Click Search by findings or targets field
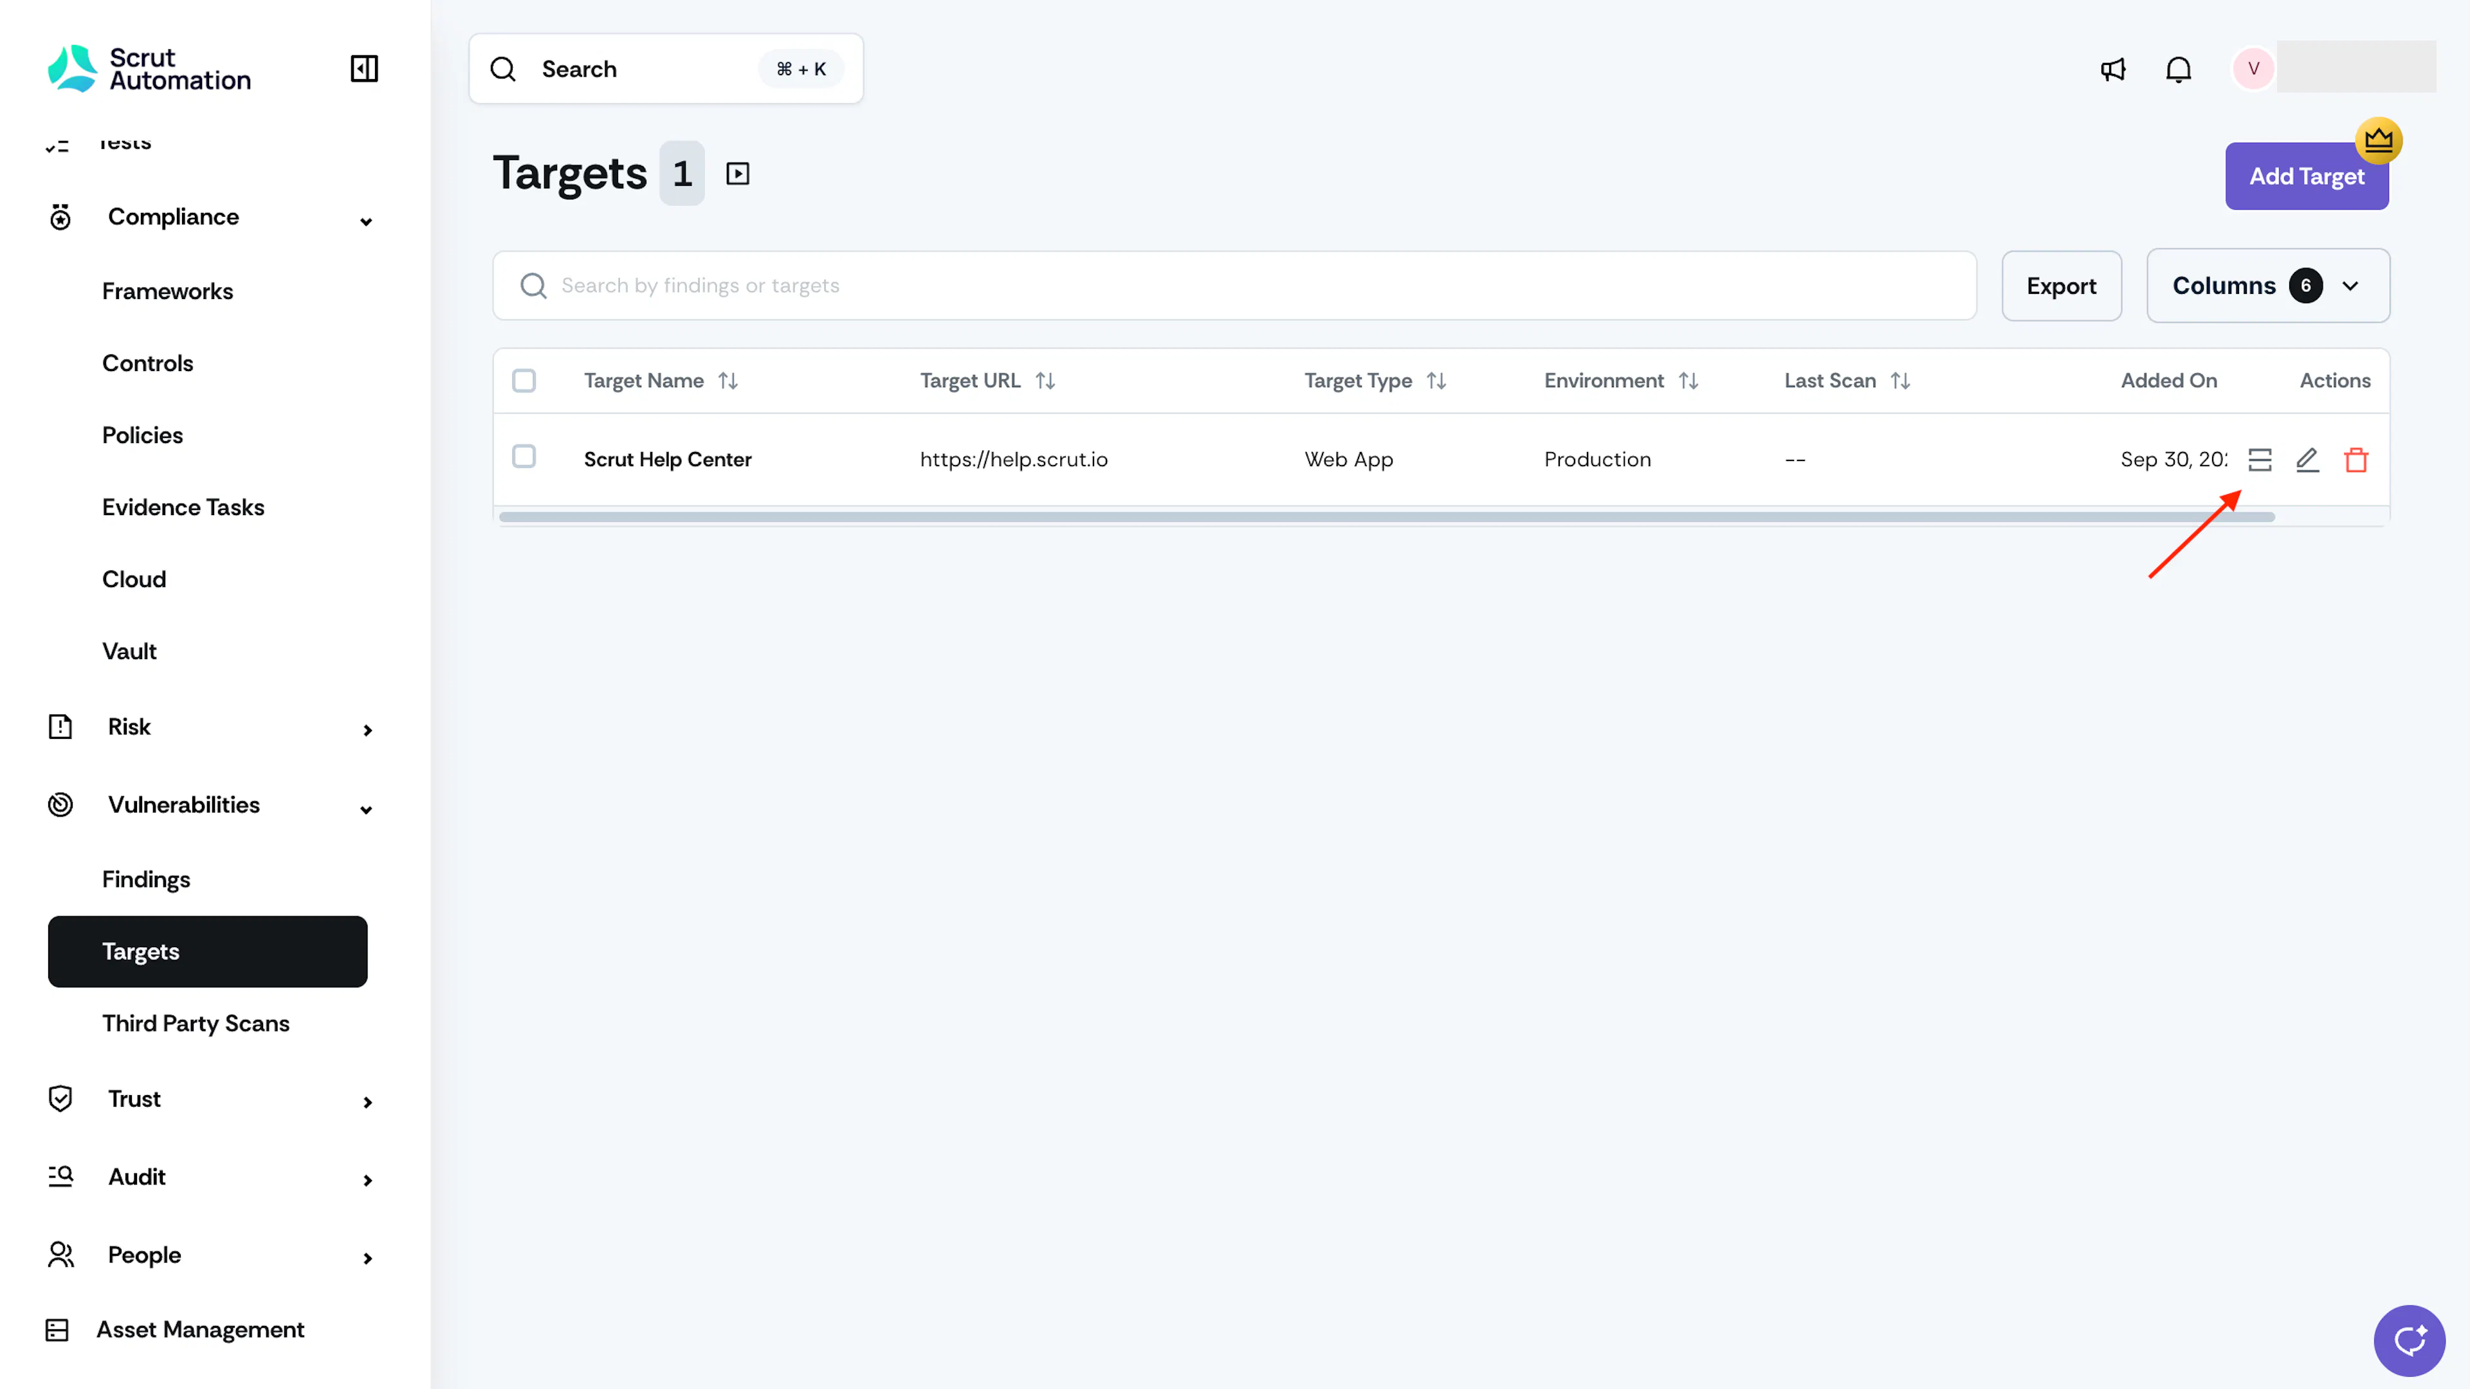Viewport: 2470px width, 1389px height. click(x=1235, y=286)
